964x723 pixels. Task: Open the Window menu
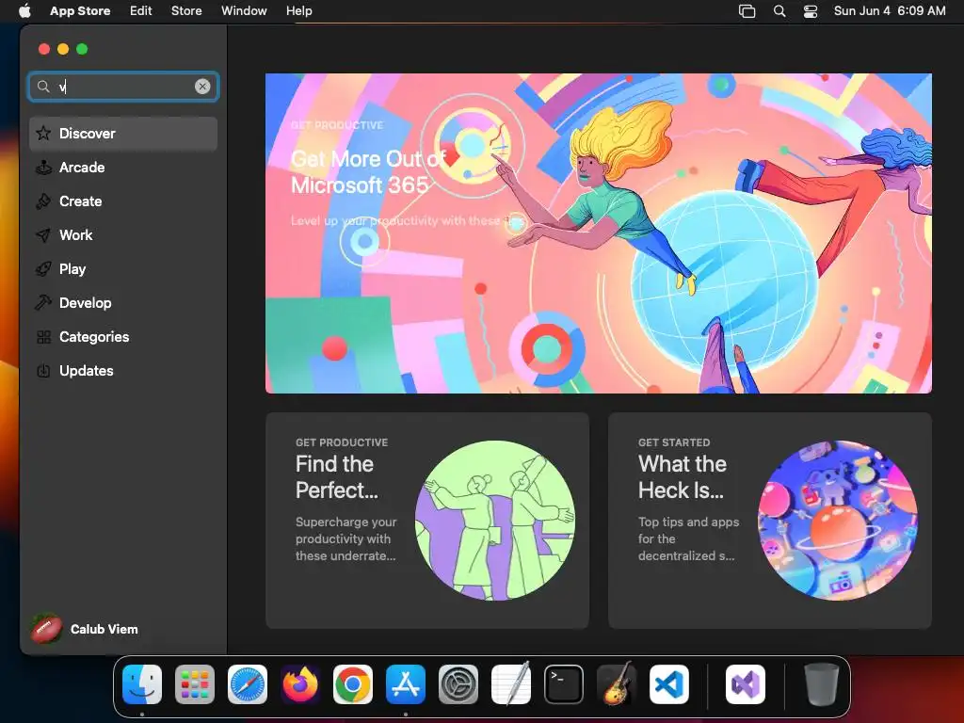pos(244,11)
